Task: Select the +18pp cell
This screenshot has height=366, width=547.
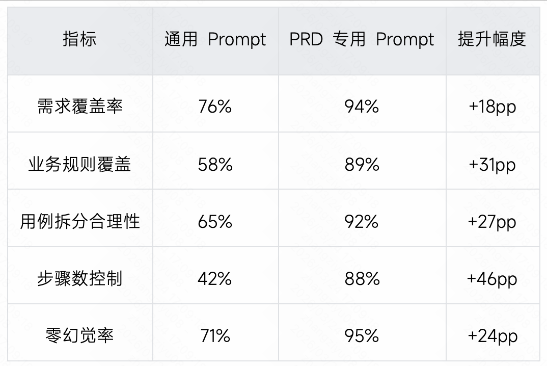Action: (492, 107)
